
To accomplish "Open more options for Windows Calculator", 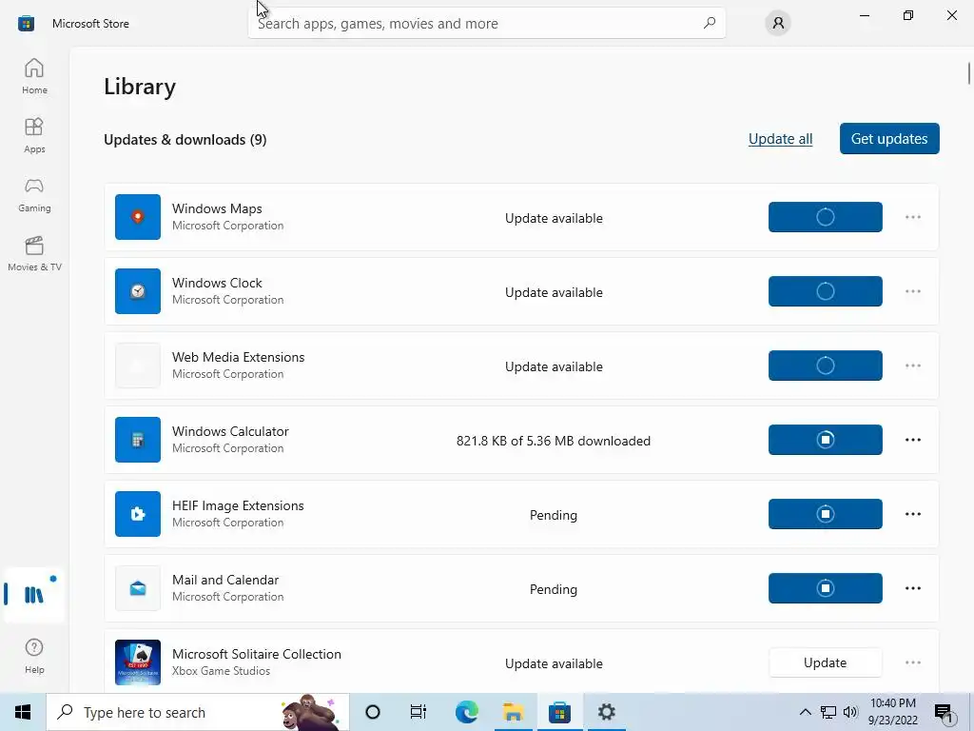I will pyautogui.click(x=912, y=440).
